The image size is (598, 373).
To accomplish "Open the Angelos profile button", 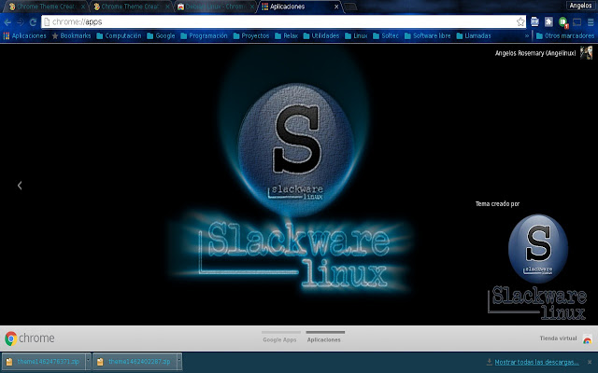I will [580, 6].
